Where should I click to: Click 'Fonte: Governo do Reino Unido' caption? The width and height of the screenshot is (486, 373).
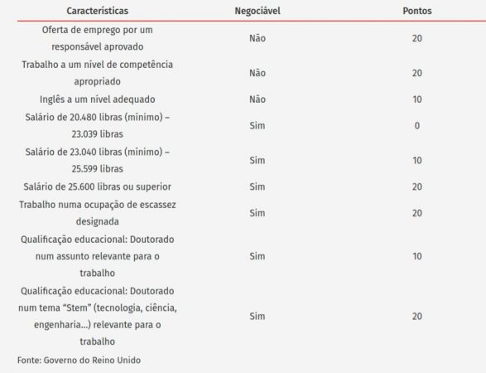point(79,360)
